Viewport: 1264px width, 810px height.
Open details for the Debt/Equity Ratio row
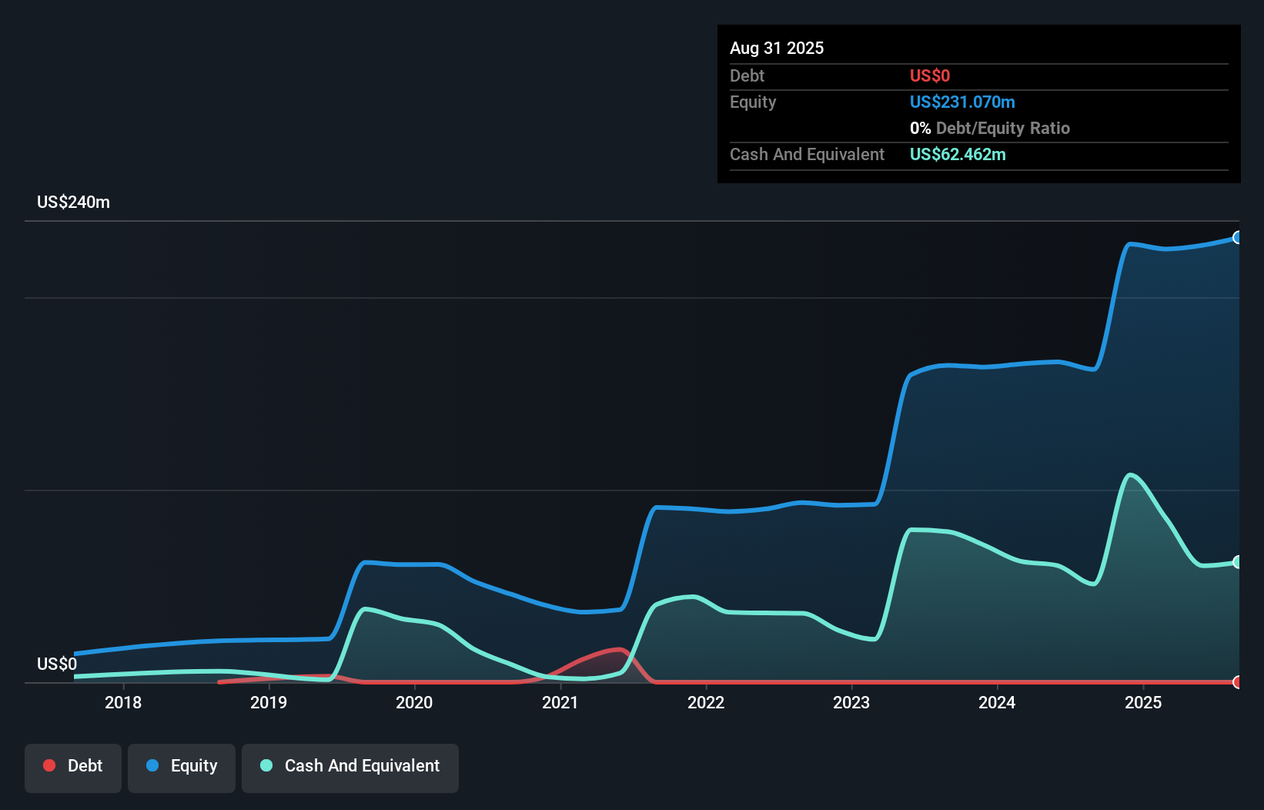pyautogui.click(x=990, y=128)
